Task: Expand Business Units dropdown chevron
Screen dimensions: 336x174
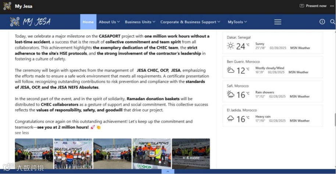Action: (x=154, y=22)
